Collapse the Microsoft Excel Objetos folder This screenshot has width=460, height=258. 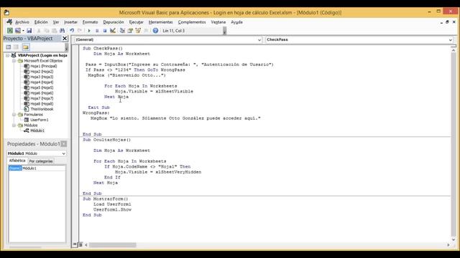click(14, 61)
